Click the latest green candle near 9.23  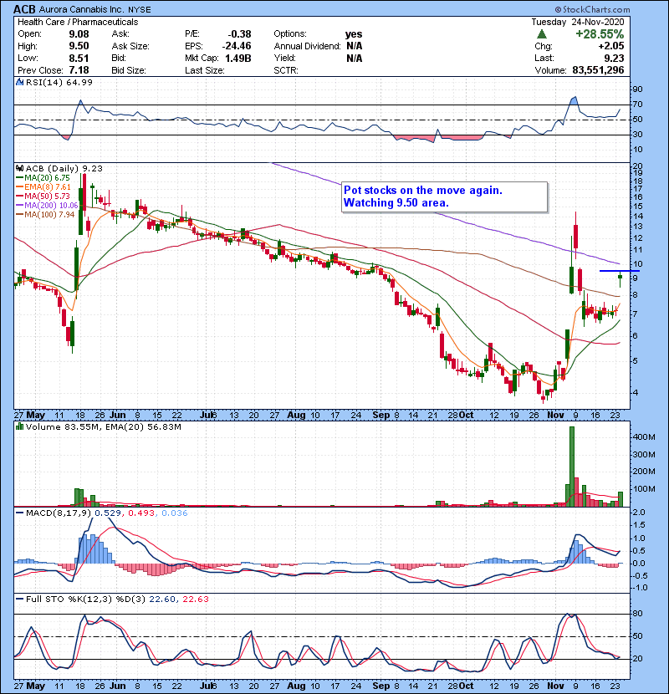(620, 277)
